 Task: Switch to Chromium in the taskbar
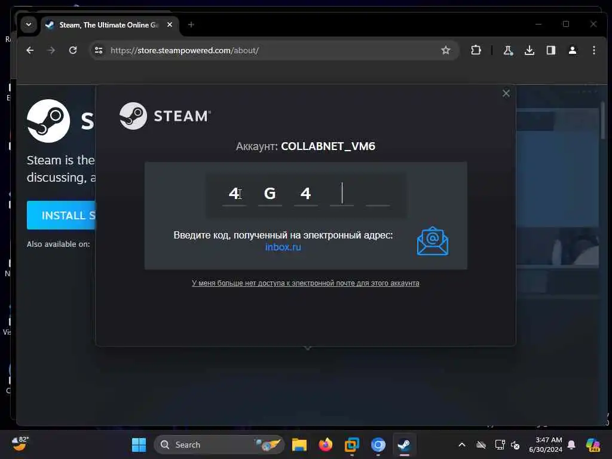(x=378, y=445)
